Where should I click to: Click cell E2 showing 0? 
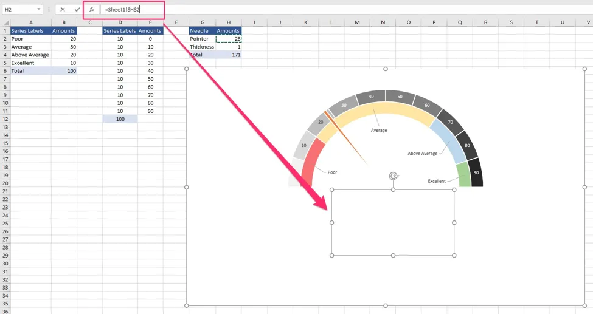click(150, 39)
